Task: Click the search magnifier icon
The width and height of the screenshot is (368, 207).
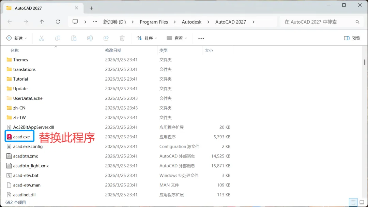Action: click(x=357, y=22)
